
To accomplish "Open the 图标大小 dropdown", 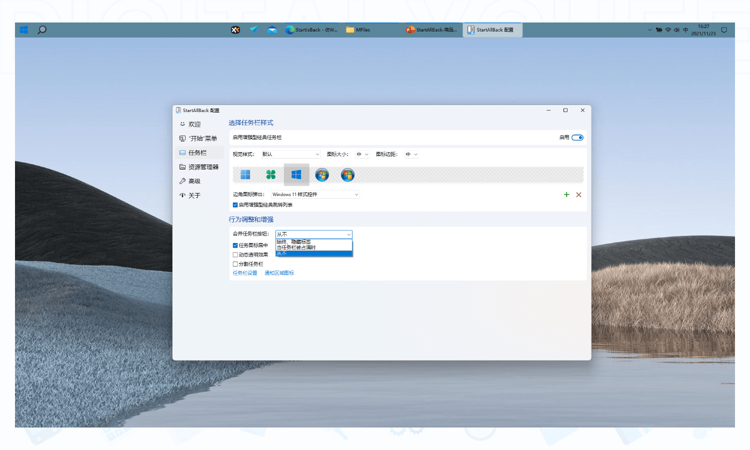I will tap(362, 154).
